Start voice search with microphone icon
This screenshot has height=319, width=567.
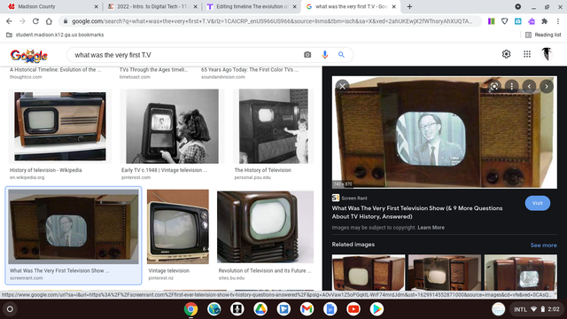(325, 55)
